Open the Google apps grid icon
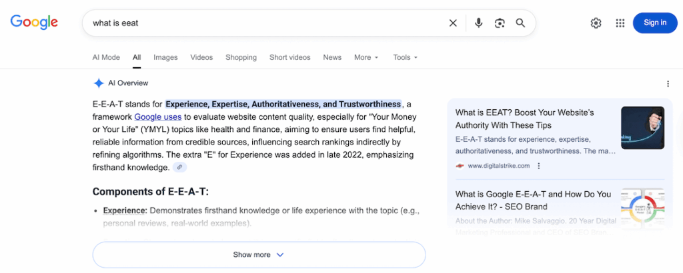 click(620, 23)
